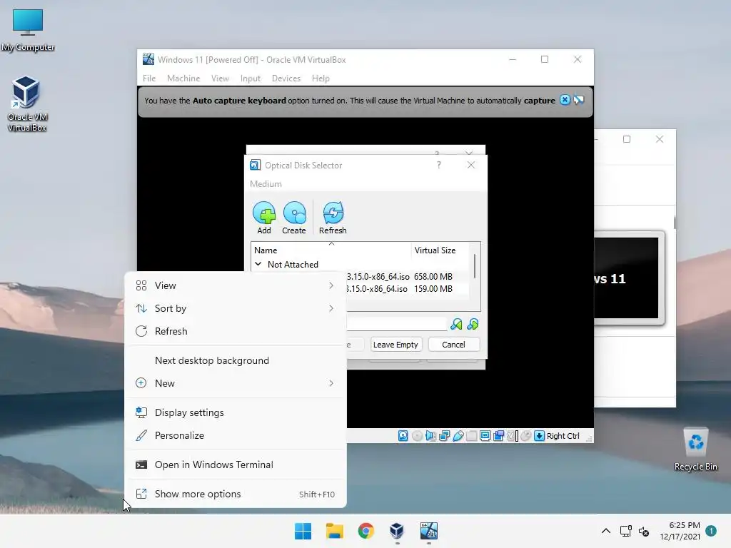This screenshot has width=731, height=548.
Task: Select the Recycle Bin desktop icon
Action: pyautogui.click(x=695, y=450)
